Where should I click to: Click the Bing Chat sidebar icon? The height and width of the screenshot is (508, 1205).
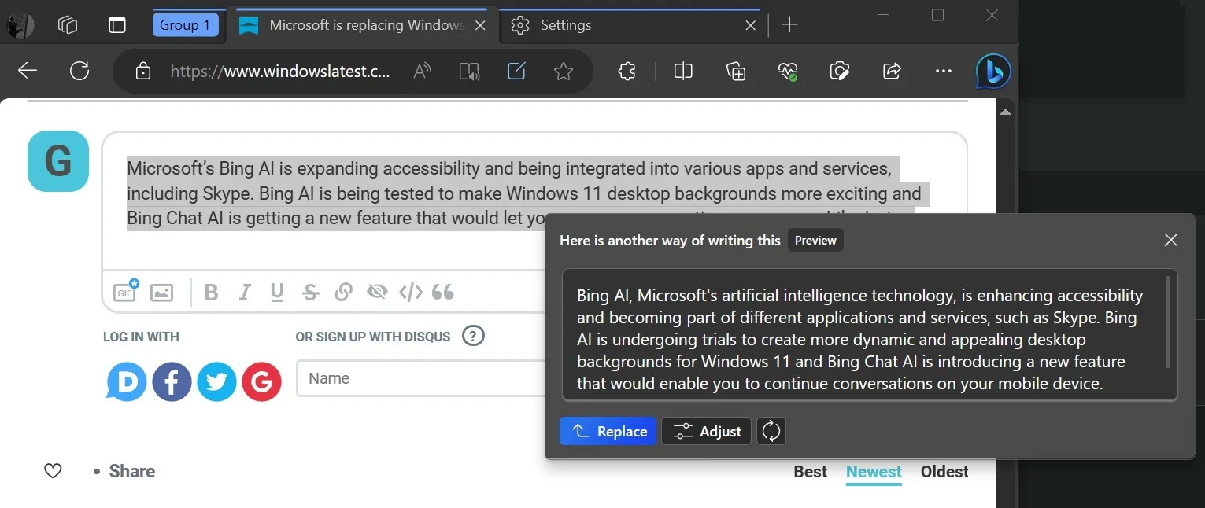pyautogui.click(x=992, y=72)
